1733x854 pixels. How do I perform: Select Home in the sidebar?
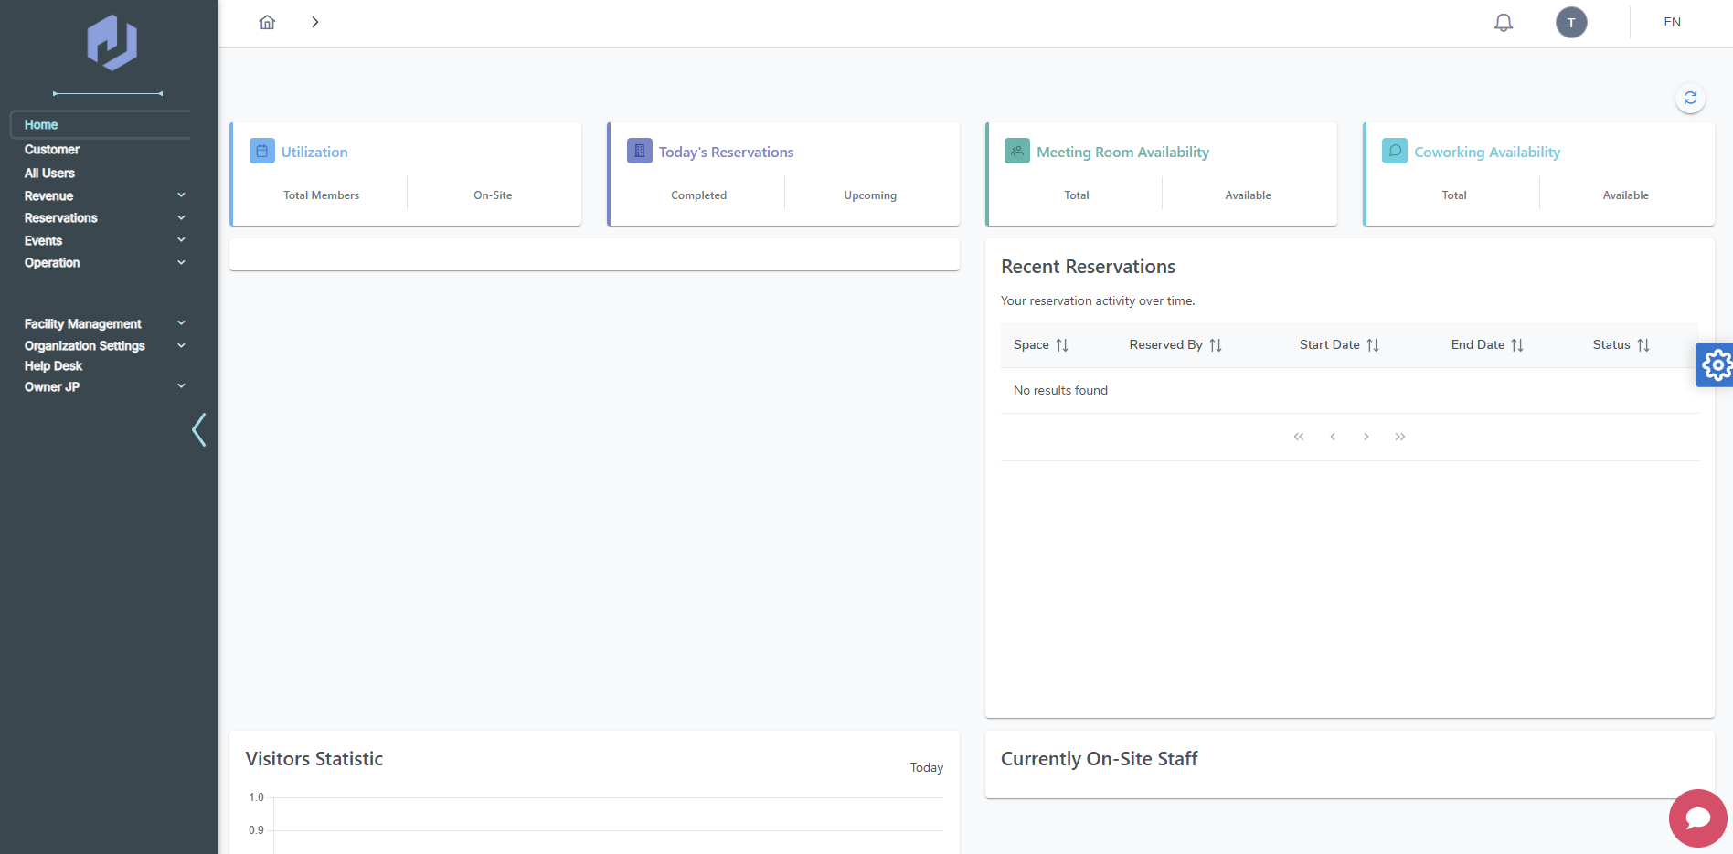101,124
